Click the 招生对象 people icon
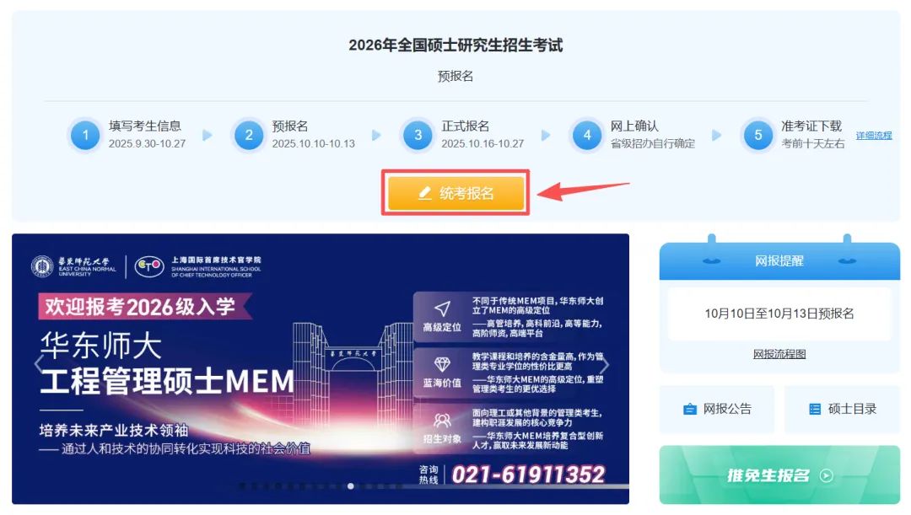 click(x=442, y=421)
